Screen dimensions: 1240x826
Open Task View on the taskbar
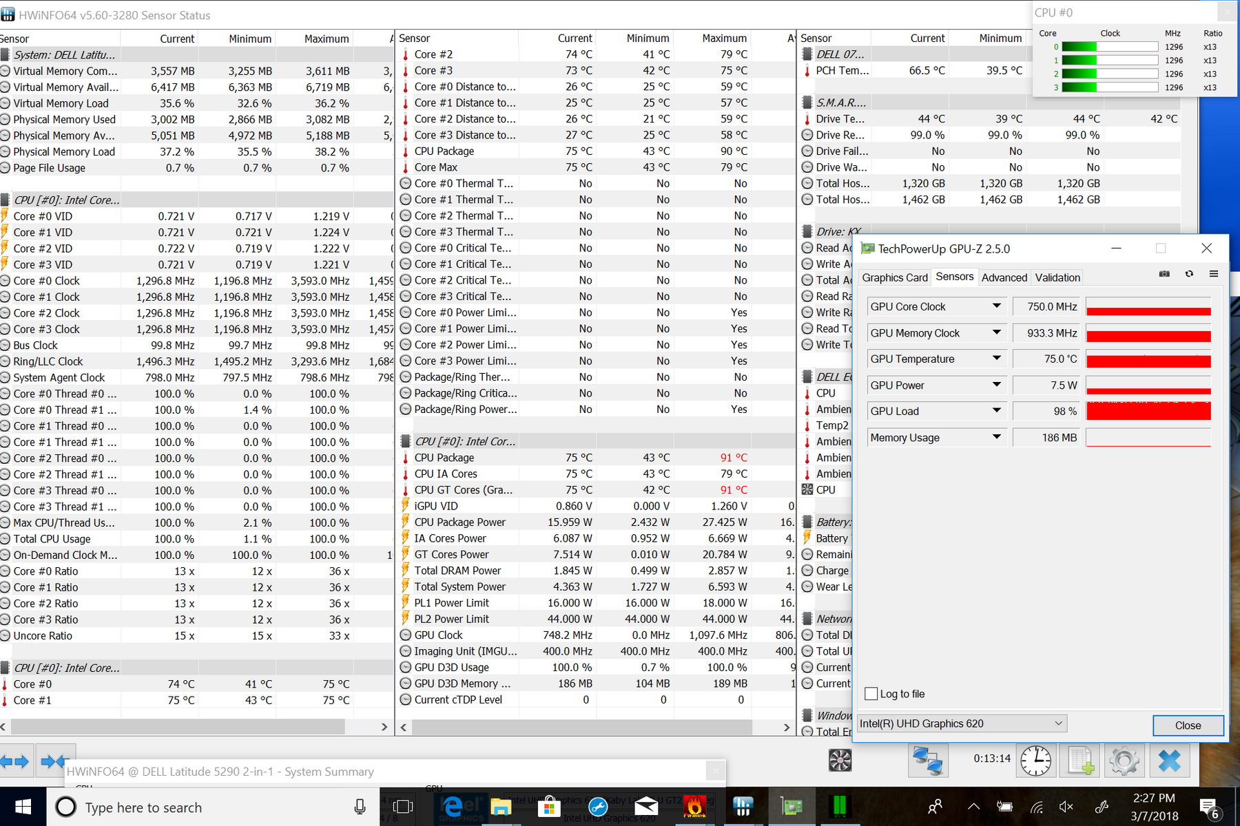[402, 807]
